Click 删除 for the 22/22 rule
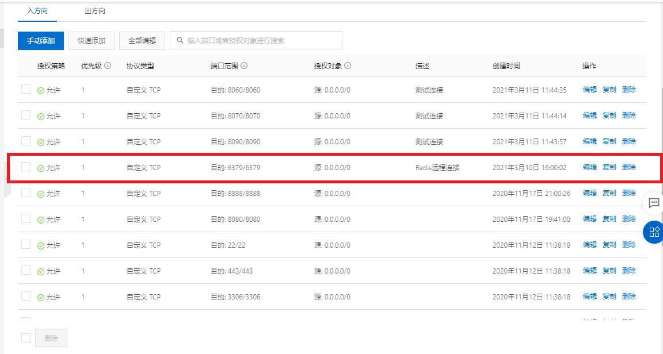663x354 pixels. click(628, 245)
